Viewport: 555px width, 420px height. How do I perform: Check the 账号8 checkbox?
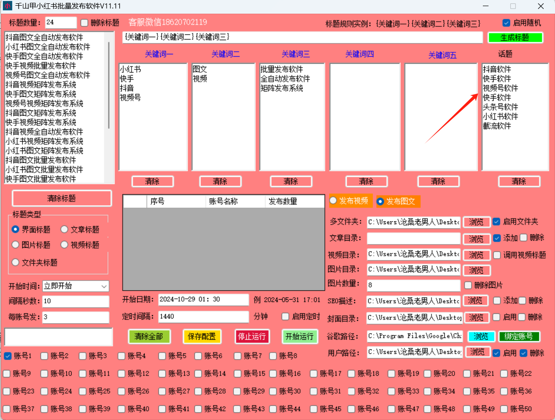(273, 356)
